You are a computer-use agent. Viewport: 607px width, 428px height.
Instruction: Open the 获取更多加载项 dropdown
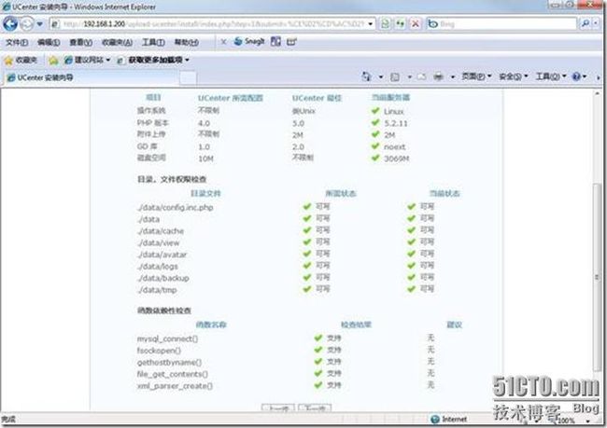[x=153, y=60]
